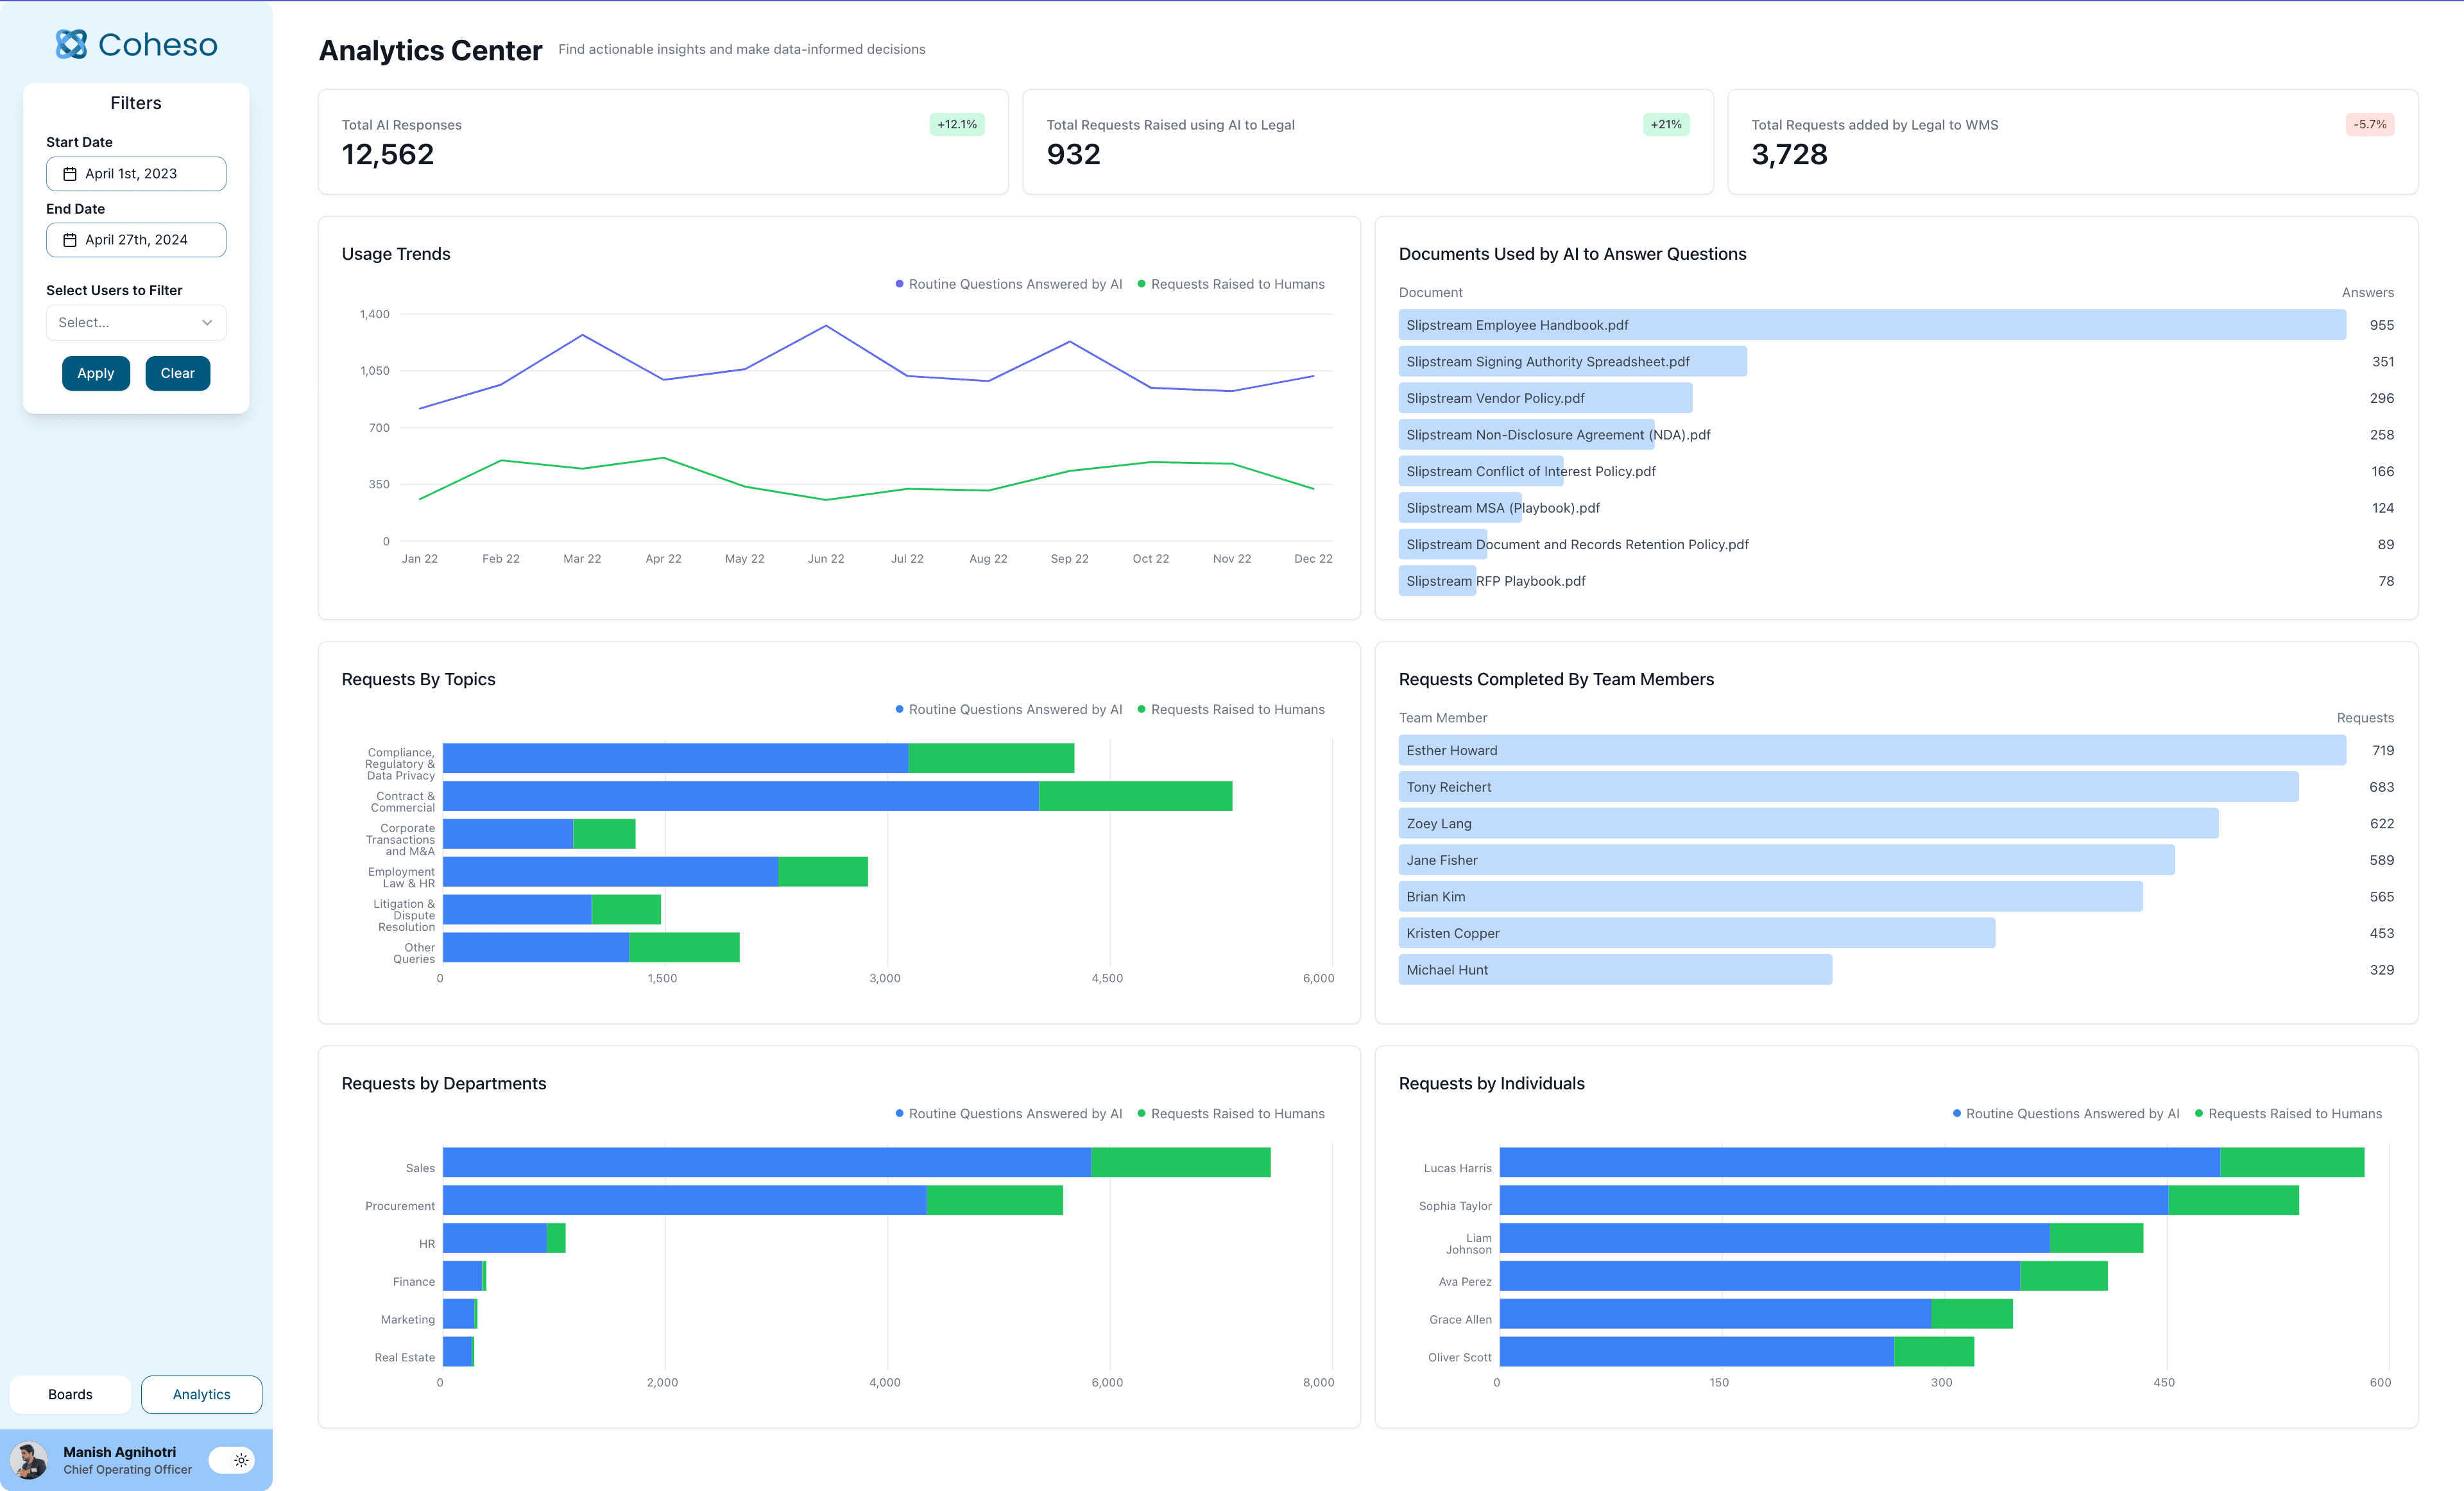Click the Contract & Commercial topic bar
Viewport: 2464px width, 1491px height.
(x=838, y=796)
